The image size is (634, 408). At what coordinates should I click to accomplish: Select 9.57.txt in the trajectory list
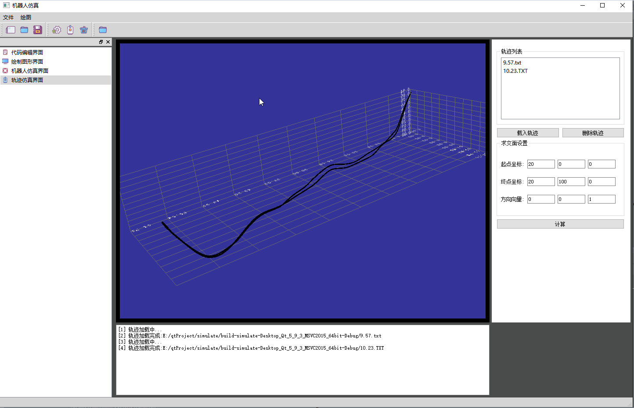point(512,63)
